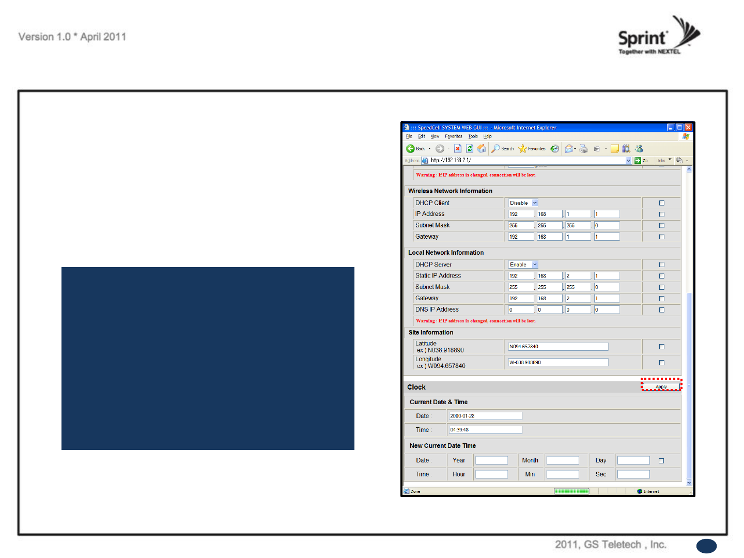744x558 pixels.
Task: Open the Favorites menu in the menu bar
Action: [454, 136]
